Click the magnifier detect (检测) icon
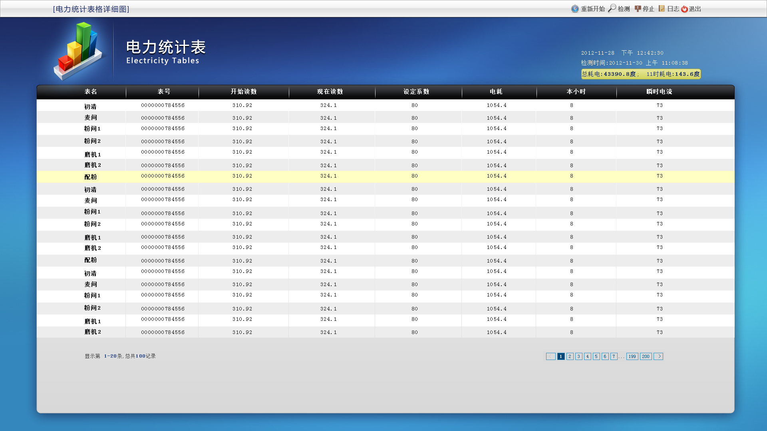767x431 pixels. click(x=612, y=8)
